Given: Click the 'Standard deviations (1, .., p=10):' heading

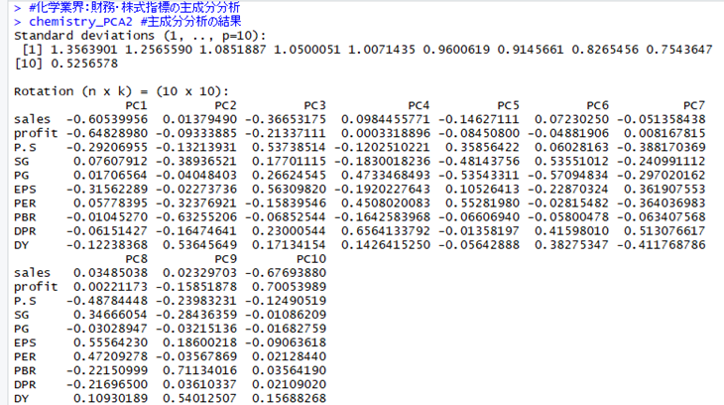Looking at the screenshot, I should point(140,36).
